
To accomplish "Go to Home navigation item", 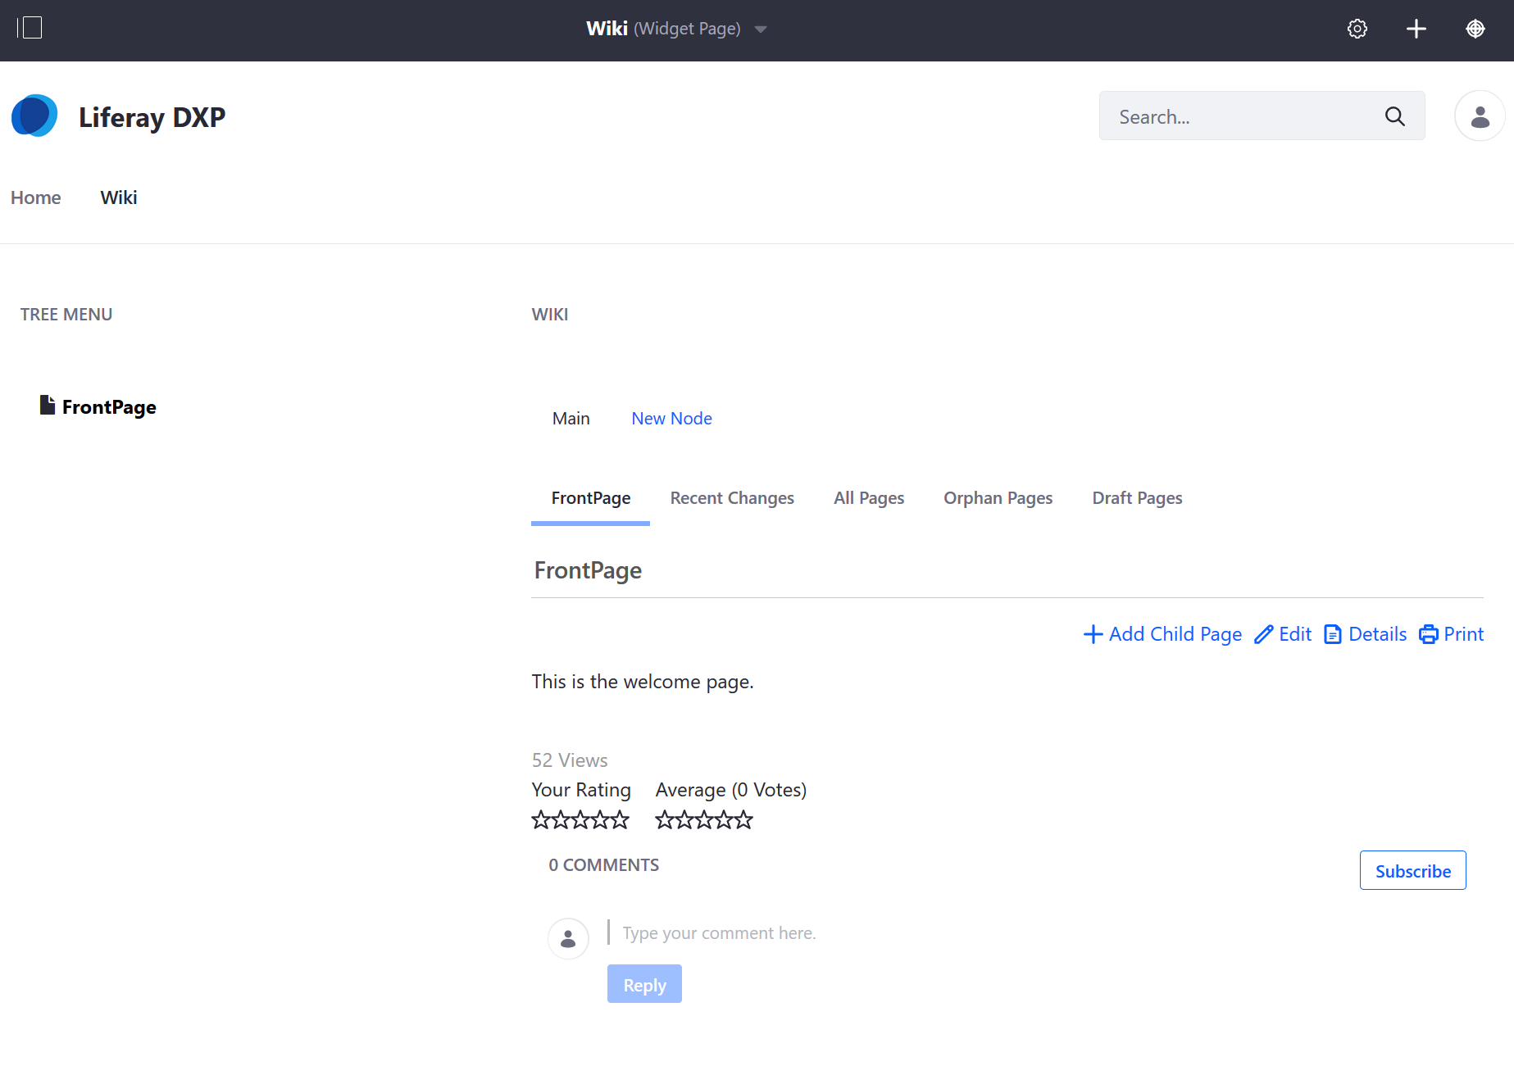I will click(36, 197).
